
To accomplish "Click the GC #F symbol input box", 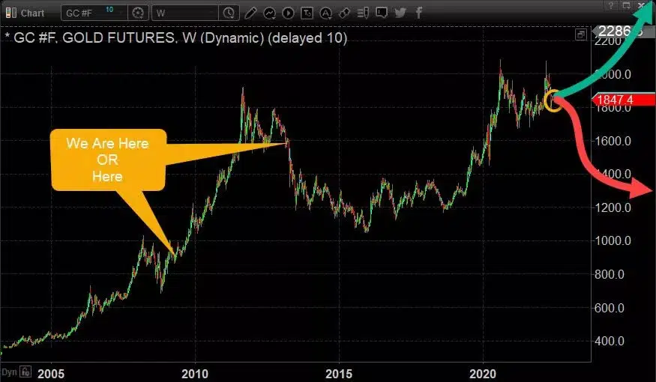I will tap(94, 13).
